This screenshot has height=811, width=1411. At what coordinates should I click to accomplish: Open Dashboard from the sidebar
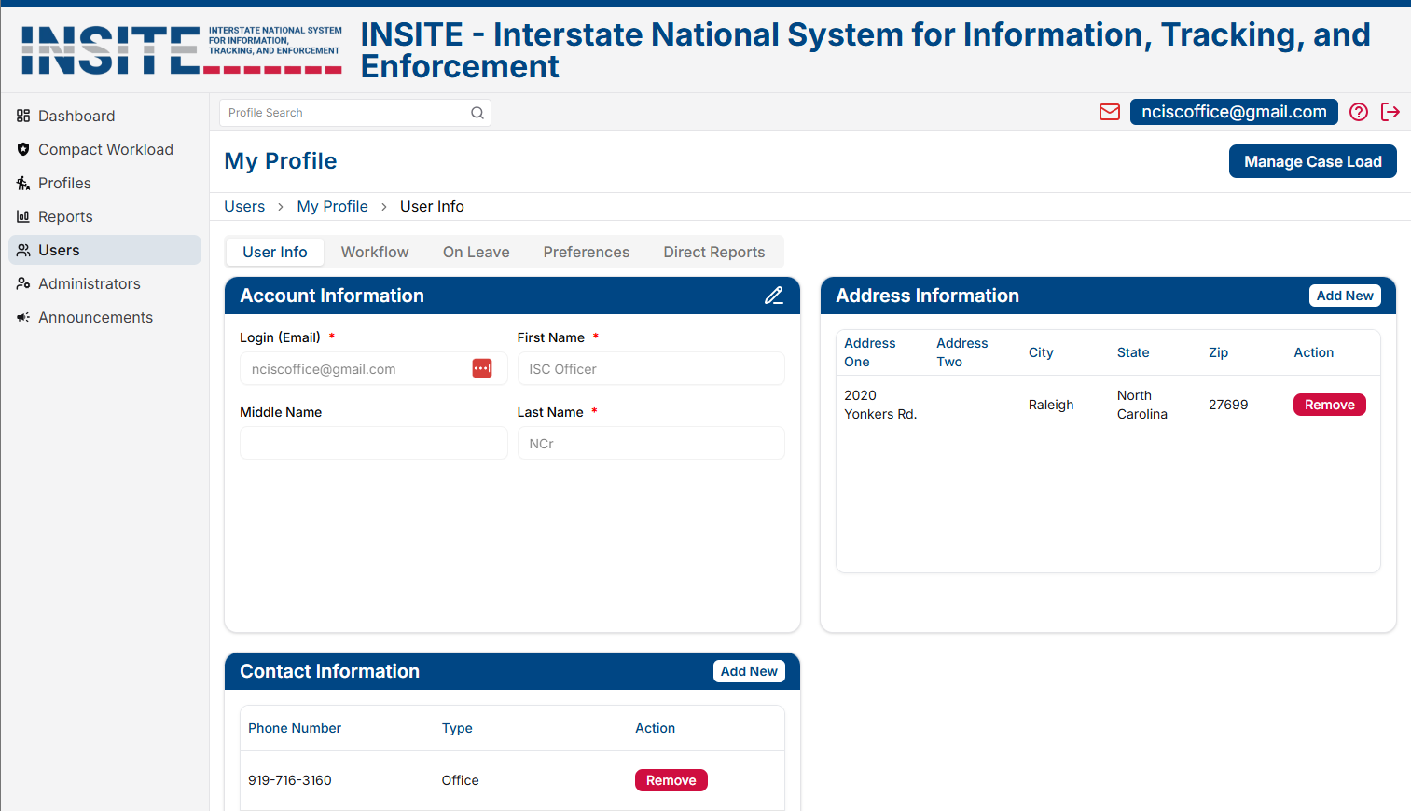105,116
